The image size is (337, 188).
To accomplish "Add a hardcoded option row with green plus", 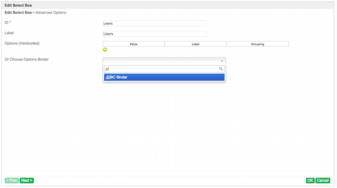I will [x=105, y=49].
